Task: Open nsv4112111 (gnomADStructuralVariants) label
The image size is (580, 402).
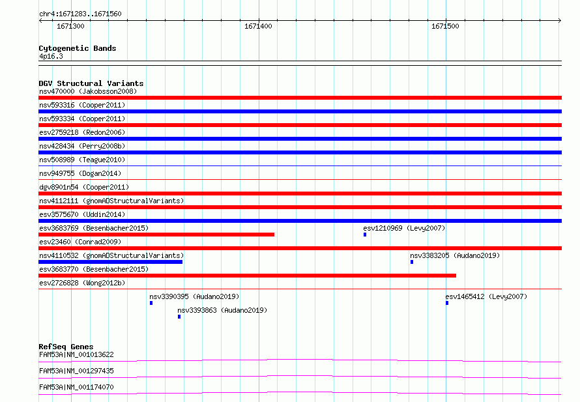Action: [x=111, y=201]
